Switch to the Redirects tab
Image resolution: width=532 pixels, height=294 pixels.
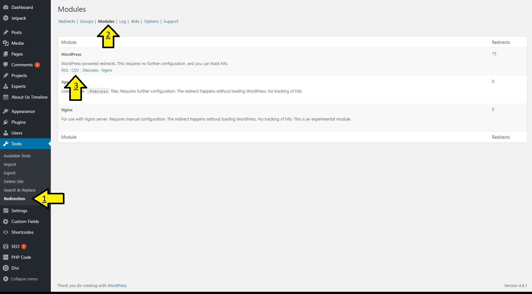click(x=67, y=21)
